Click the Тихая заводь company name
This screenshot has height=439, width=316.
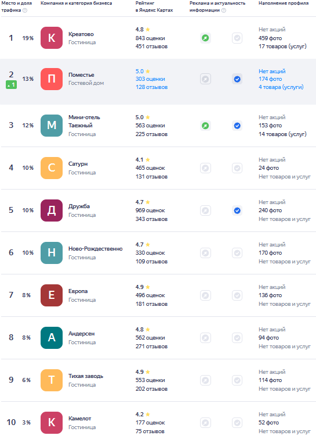coord(86,376)
